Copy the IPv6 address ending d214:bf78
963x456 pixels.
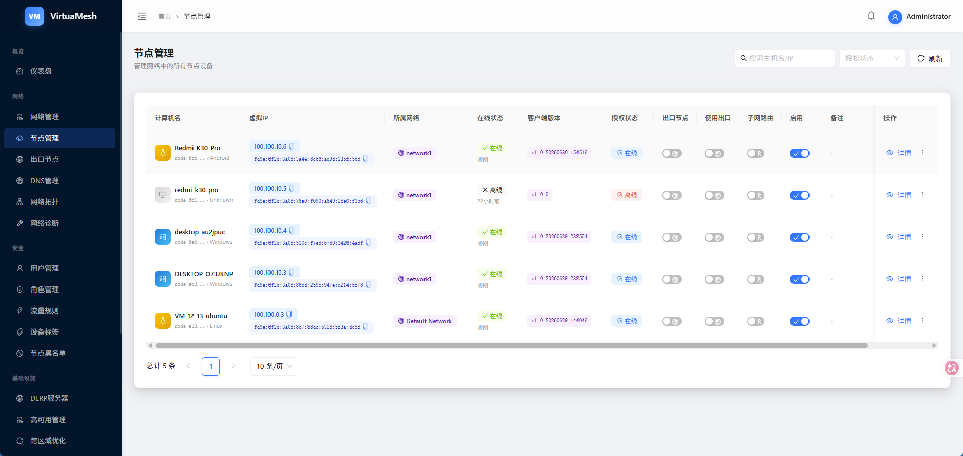(369, 284)
